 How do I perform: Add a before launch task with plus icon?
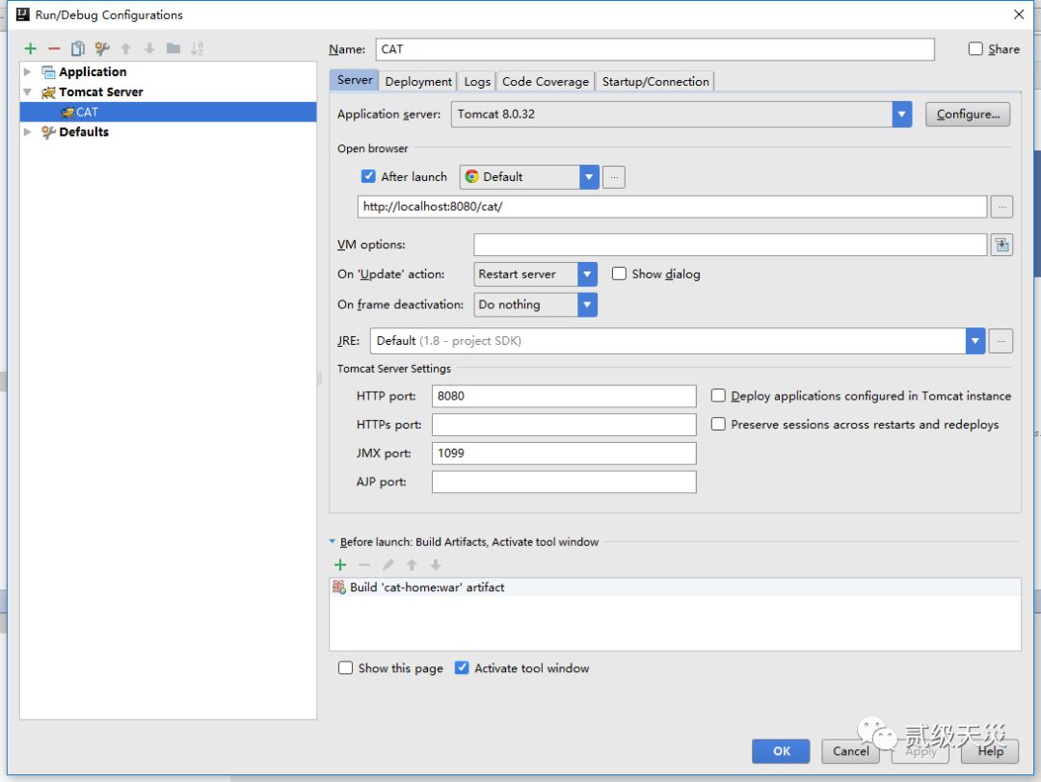point(340,565)
